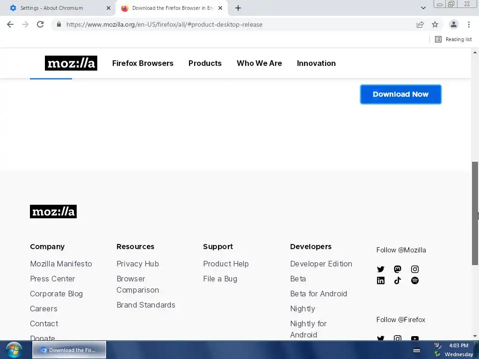Image resolution: width=479 pixels, height=359 pixels.
Task: Open Mozilla's Mastodon icon
Action: [x=398, y=269]
